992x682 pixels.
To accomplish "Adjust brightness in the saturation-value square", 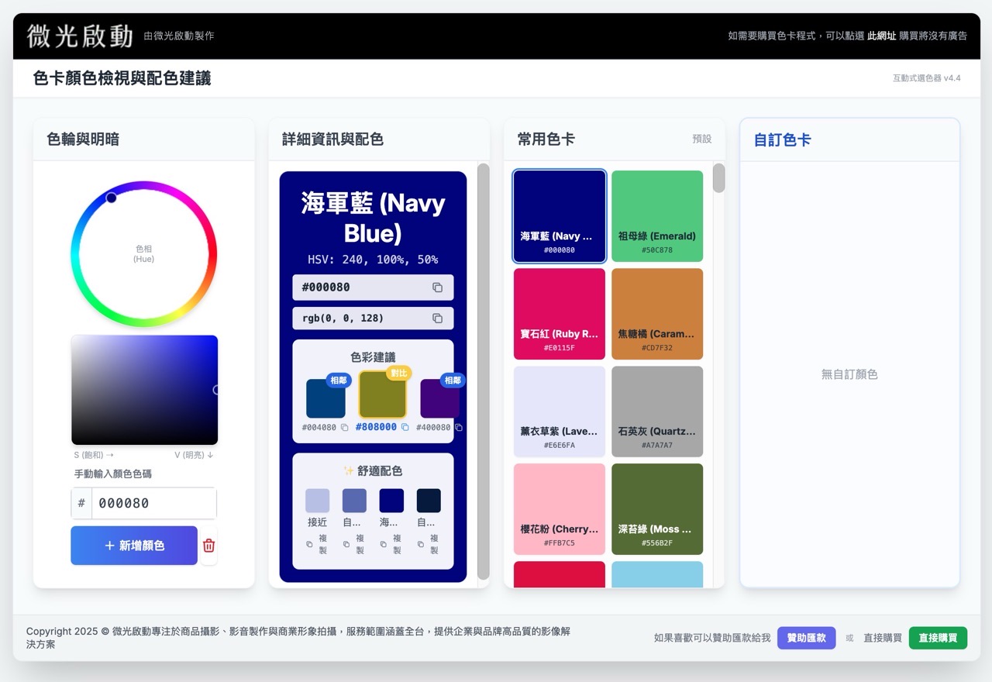I will click(x=144, y=390).
